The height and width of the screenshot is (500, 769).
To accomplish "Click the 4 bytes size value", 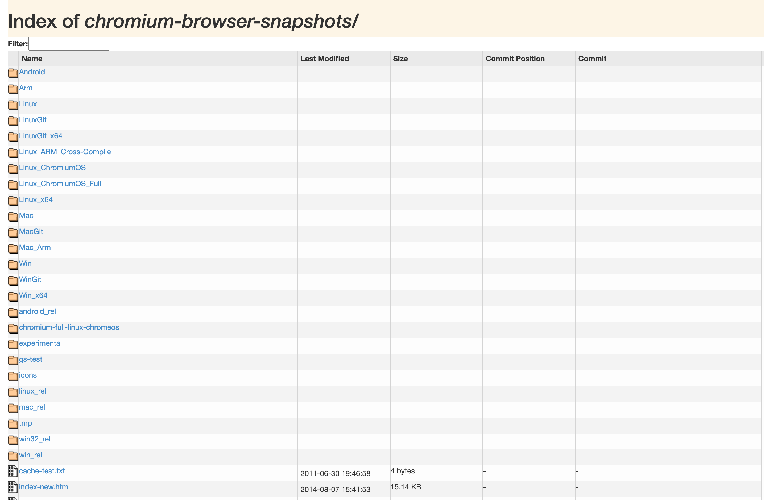I will click(x=403, y=471).
